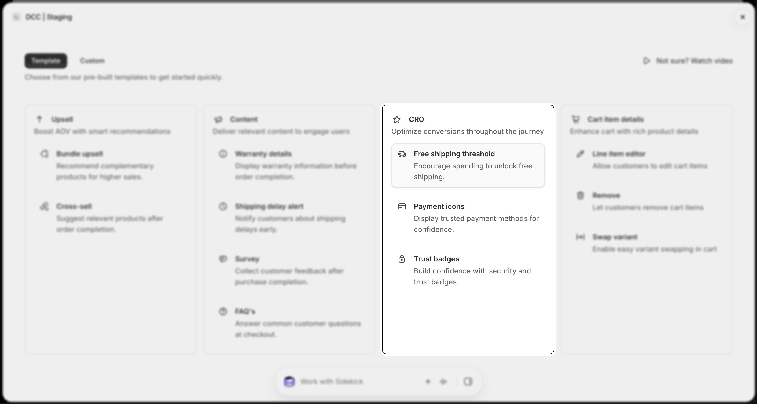Click the CRO description text
The image size is (757, 404).
pos(468,131)
